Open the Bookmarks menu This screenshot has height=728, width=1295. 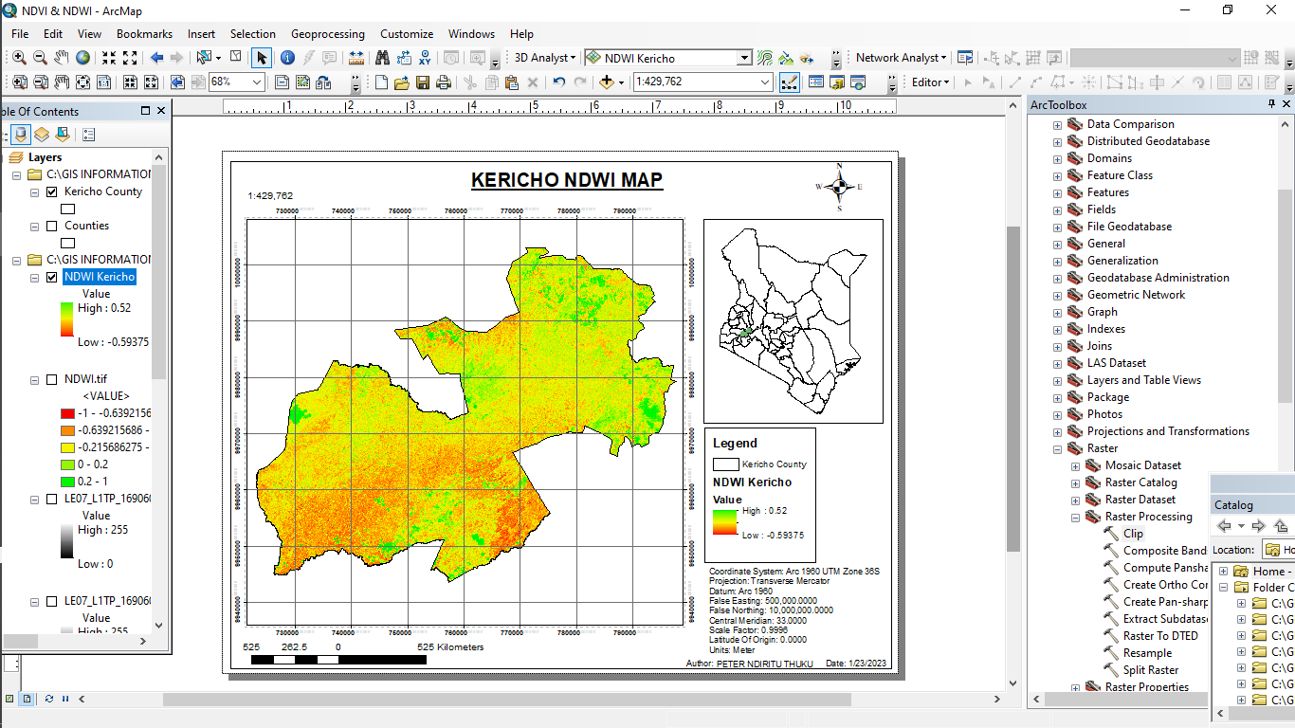(144, 33)
